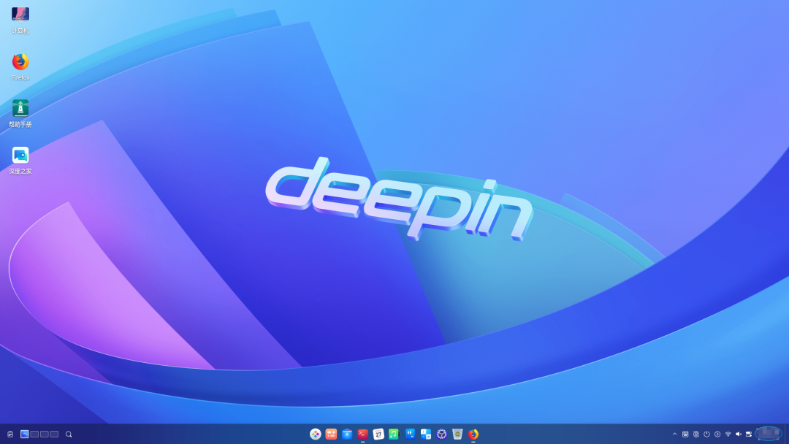Screen dimensions: 789x444
Task: Switch to the second workspace
Action: pos(35,434)
